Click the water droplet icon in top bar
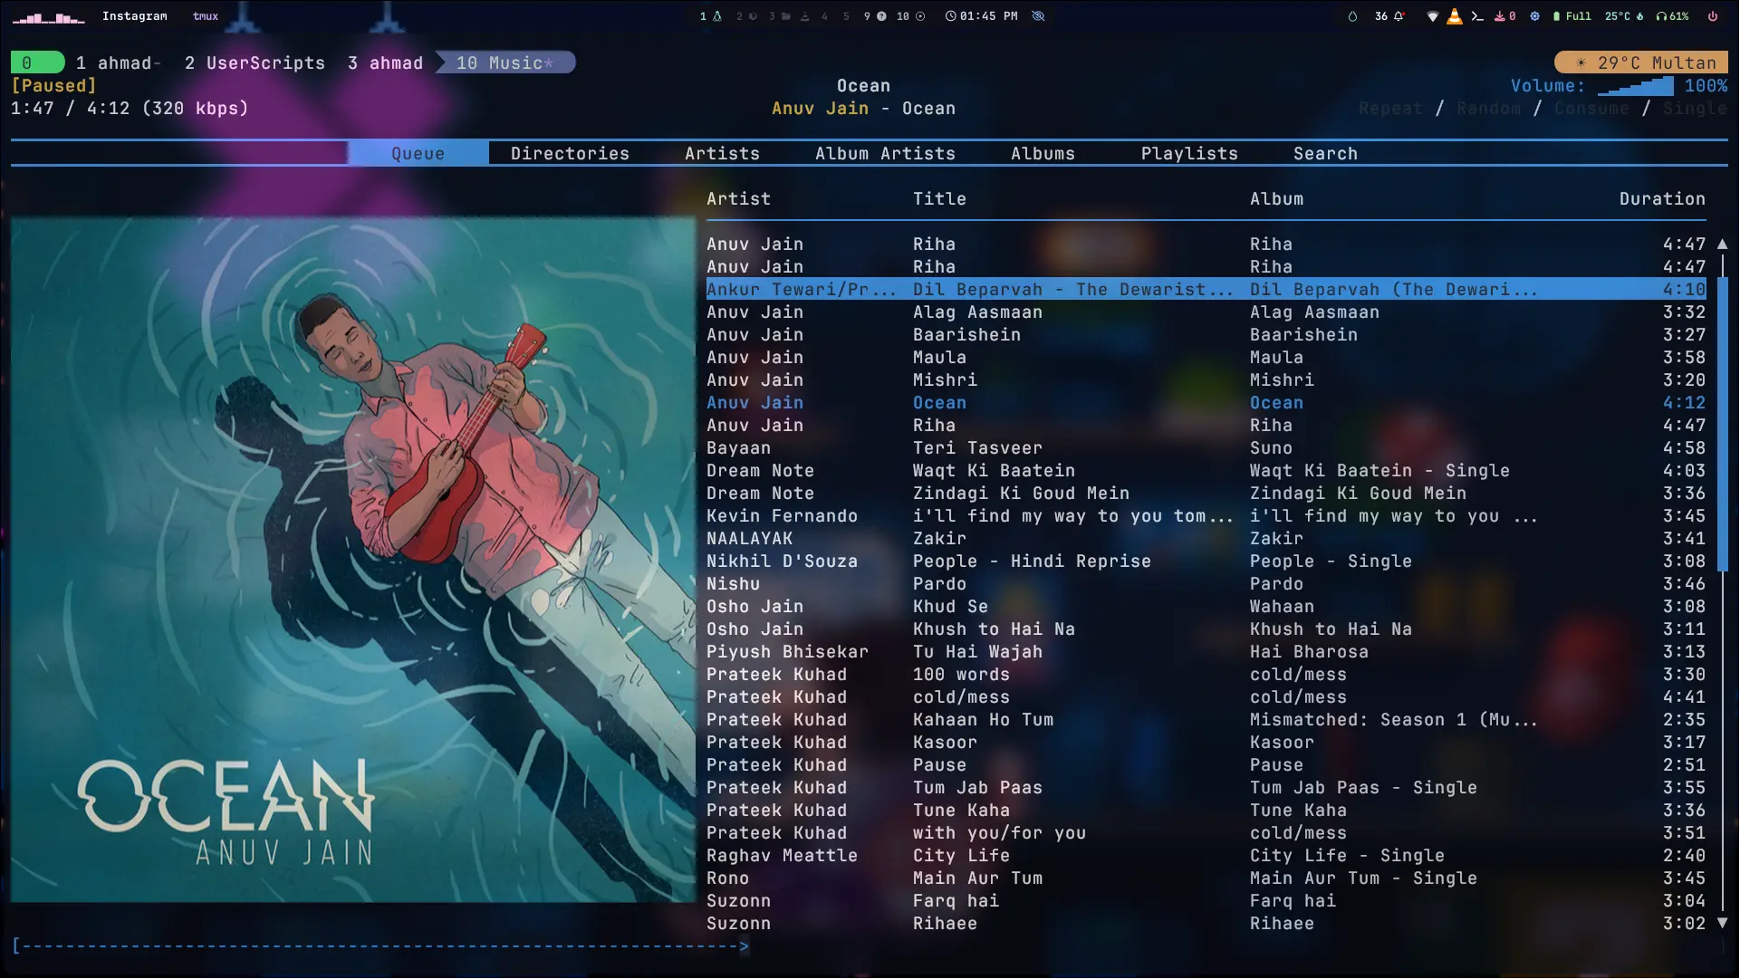The height and width of the screenshot is (979, 1740). (1352, 16)
